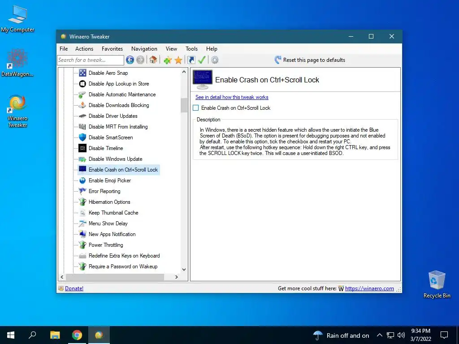Open the notification center icon

[444, 335]
